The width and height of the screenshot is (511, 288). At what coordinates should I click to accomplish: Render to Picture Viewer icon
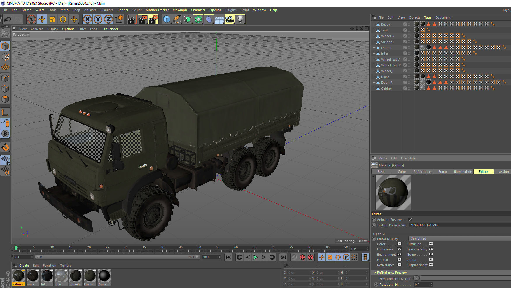143,19
